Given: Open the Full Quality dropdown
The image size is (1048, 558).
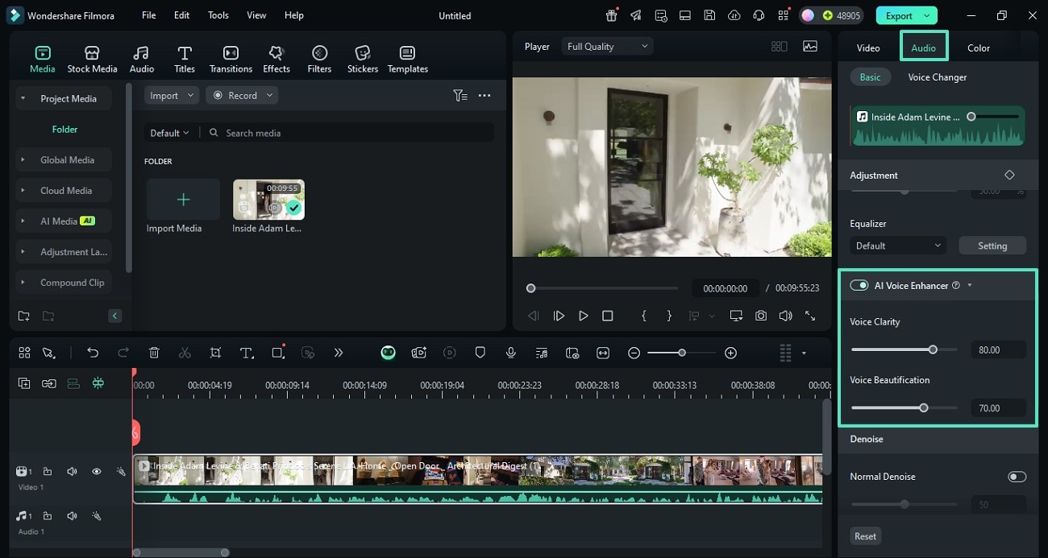Looking at the screenshot, I should click(x=608, y=47).
